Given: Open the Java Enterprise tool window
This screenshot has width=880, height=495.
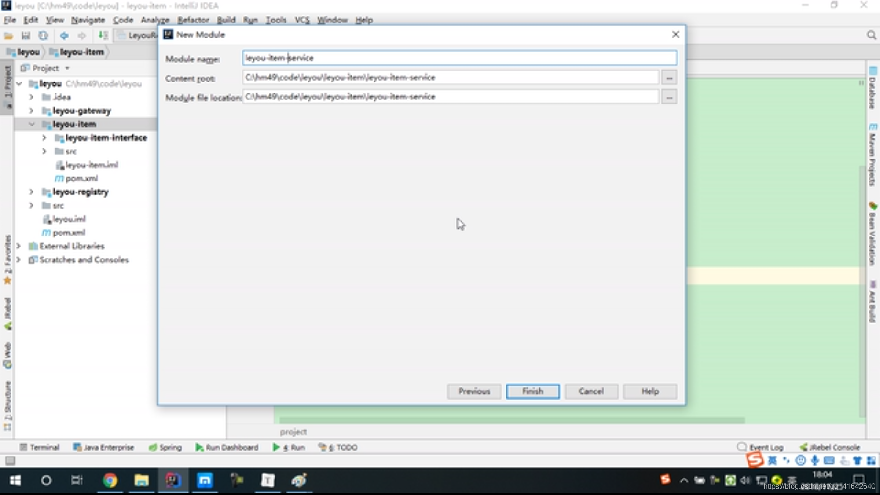Looking at the screenshot, I should click(x=104, y=447).
